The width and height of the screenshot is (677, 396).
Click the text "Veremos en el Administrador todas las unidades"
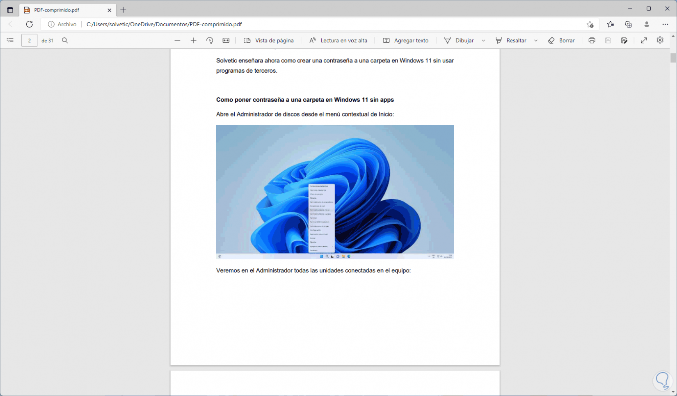(x=313, y=270)
